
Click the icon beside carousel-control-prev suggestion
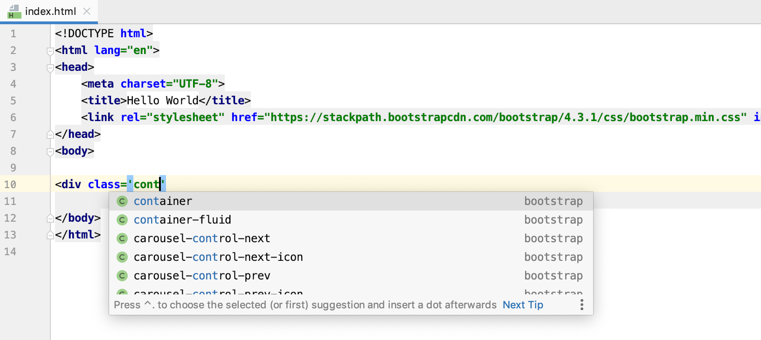(x=122, y=276)
